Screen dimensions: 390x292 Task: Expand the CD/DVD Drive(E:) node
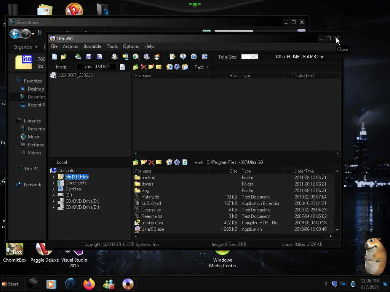(x=53, y=207)
